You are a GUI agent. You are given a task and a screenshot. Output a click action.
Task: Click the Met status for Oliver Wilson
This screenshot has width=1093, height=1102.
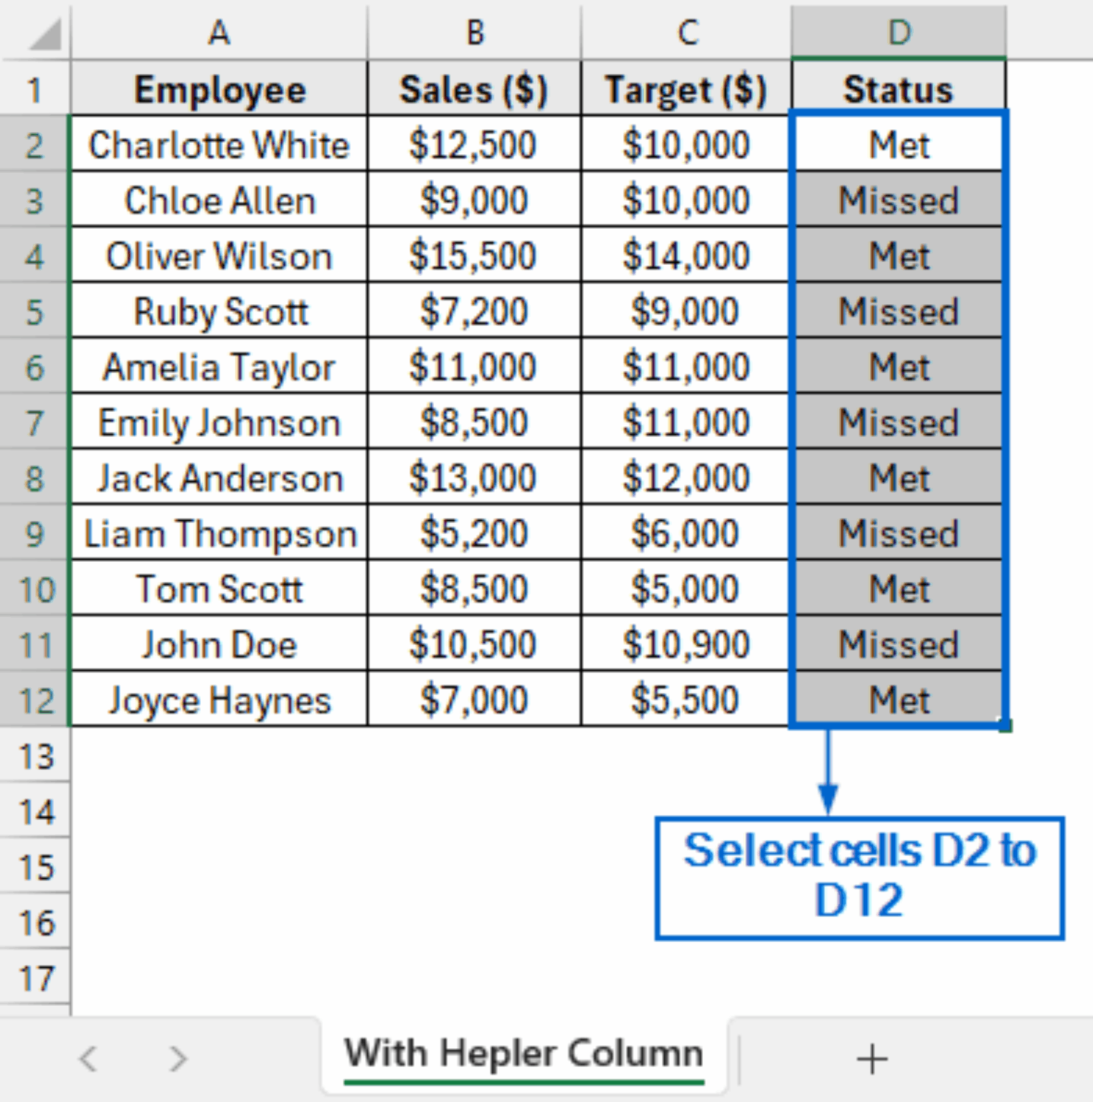click(899, 255)
